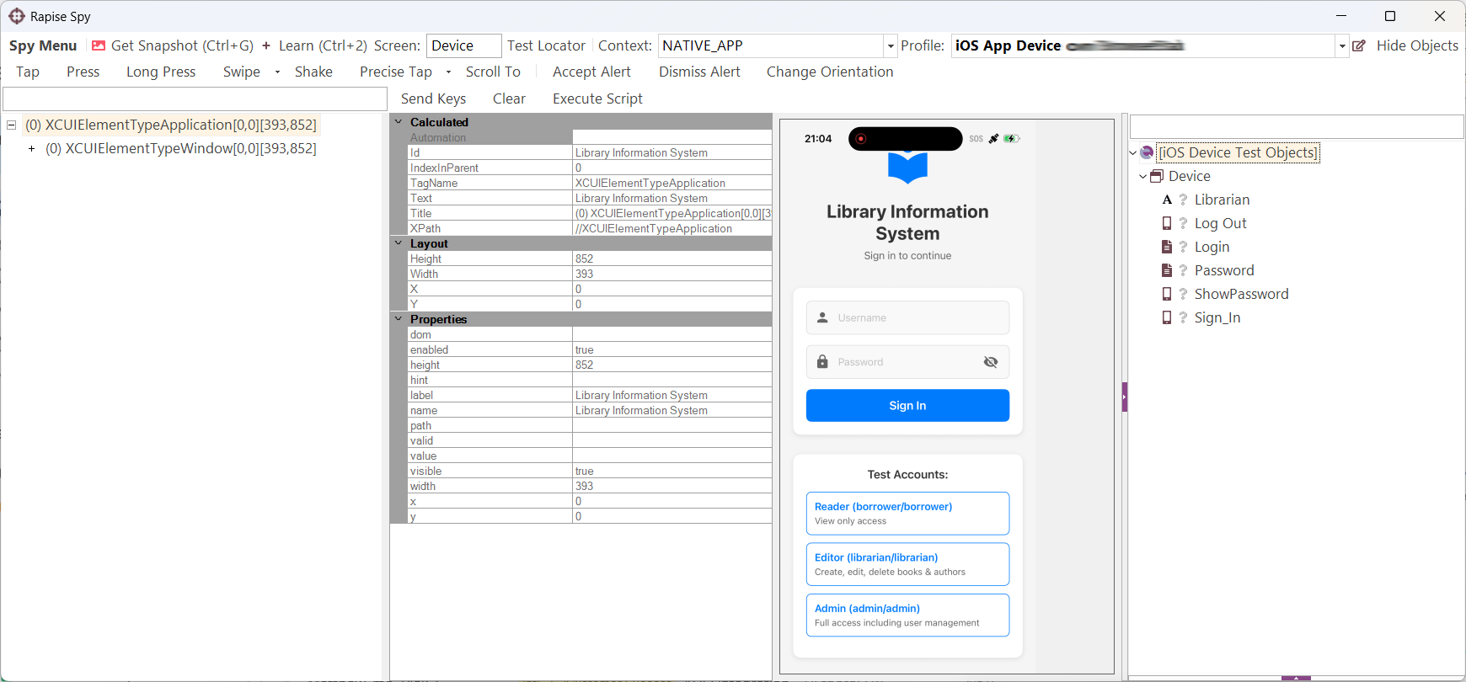Screen dimensions: 1466x682
Task: Click the Hide Objects label
Action: click(1417, 45)
